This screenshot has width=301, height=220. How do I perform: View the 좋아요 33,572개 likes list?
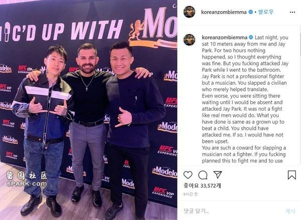(x=202, y=185)
